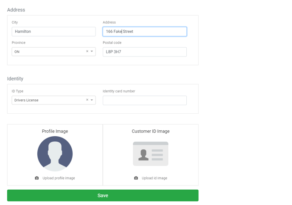
Task: Click the selected 'ON' value in Province
Action: point(17,52)
